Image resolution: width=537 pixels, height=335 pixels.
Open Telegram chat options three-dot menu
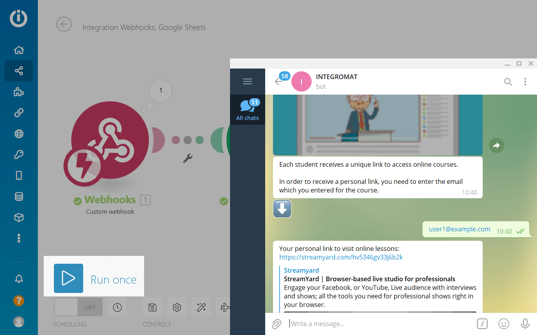[x=525, y=81]
